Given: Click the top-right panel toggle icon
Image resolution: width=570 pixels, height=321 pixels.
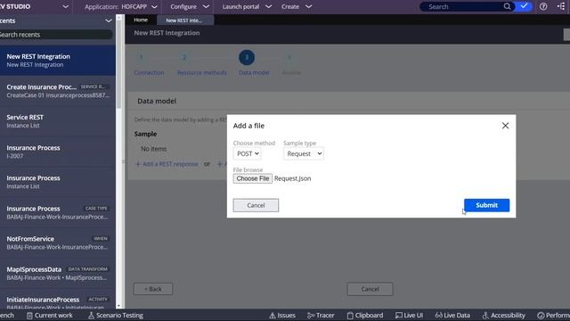Looking at the screenshot, I should (561, 6).
